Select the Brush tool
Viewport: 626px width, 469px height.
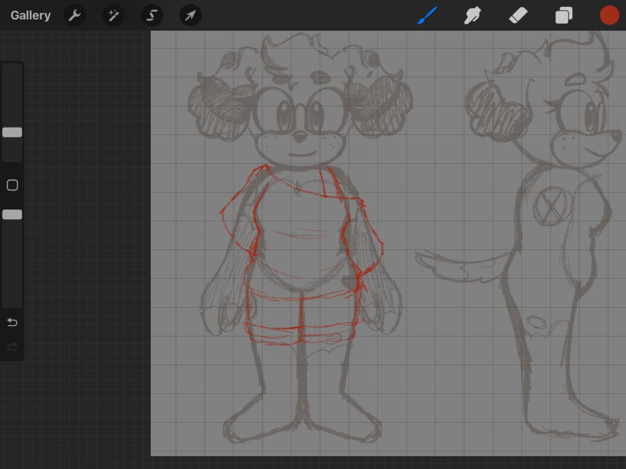(x=427, y=16)
